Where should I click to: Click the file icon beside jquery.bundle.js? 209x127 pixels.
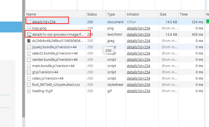[29, 47]
